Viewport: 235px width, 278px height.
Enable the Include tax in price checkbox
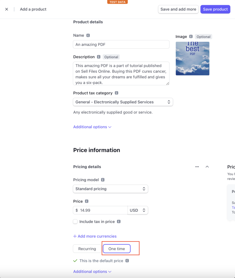75,222
